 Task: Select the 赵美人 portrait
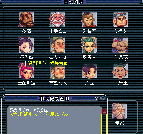[x=89, y=45]
